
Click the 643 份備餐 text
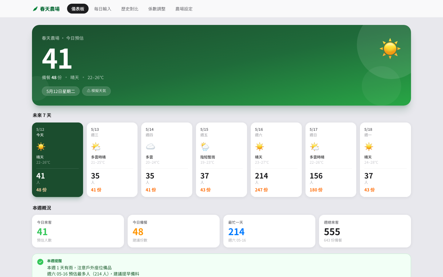[333, 240]
